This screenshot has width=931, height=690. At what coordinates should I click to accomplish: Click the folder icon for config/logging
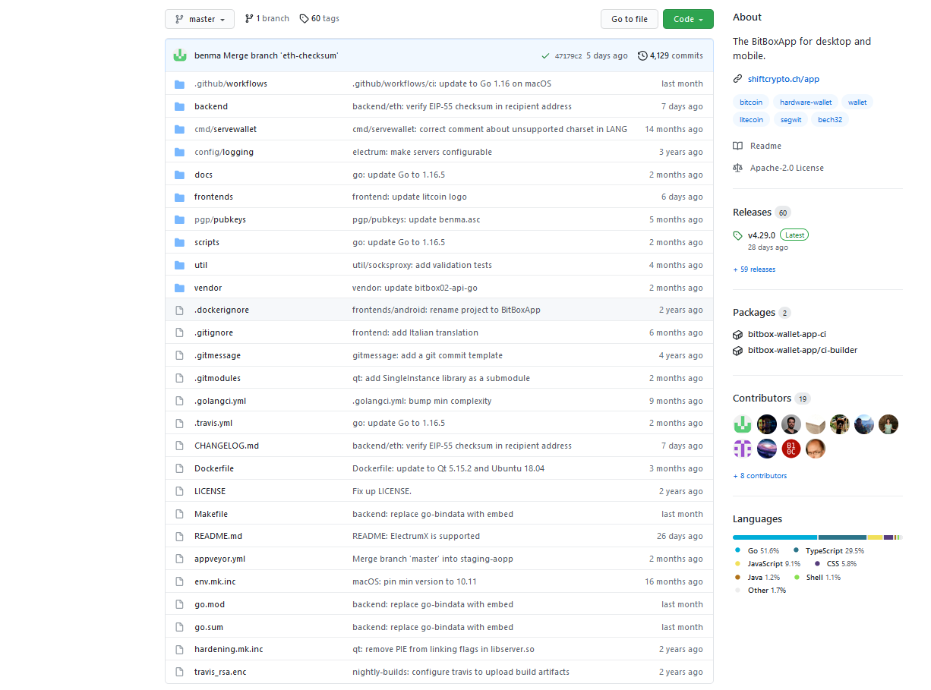tap(180, 152)
